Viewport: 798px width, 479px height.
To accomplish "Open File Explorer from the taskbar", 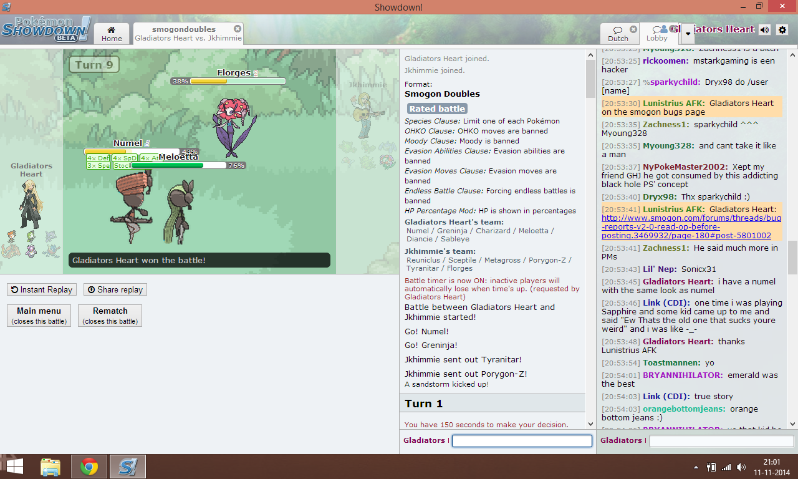I will point(50,467).
